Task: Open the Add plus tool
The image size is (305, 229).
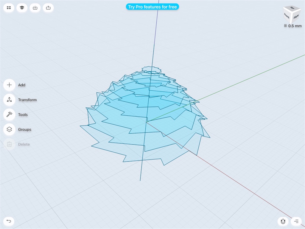Action: pos(9,85)
